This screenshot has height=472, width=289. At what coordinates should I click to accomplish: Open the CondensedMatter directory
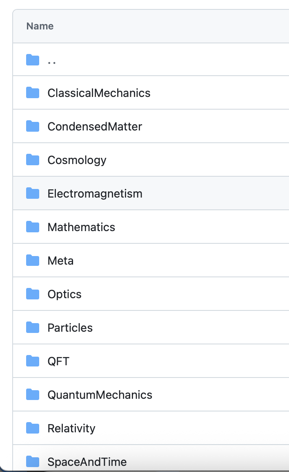pos(95,126)
